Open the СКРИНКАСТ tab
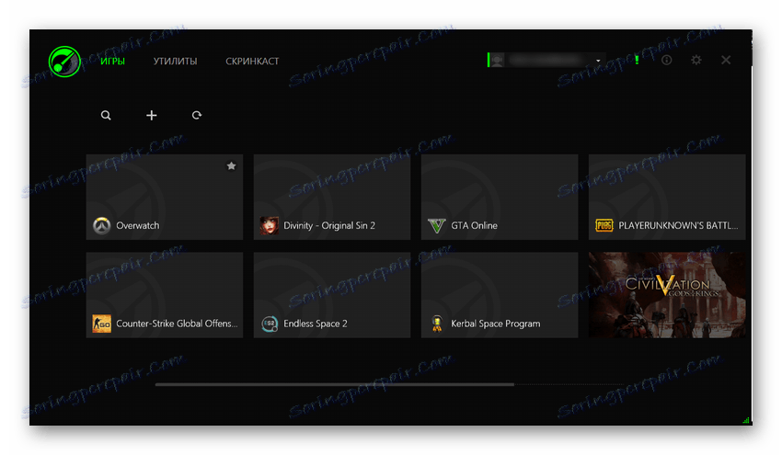 tap(252, 62)
